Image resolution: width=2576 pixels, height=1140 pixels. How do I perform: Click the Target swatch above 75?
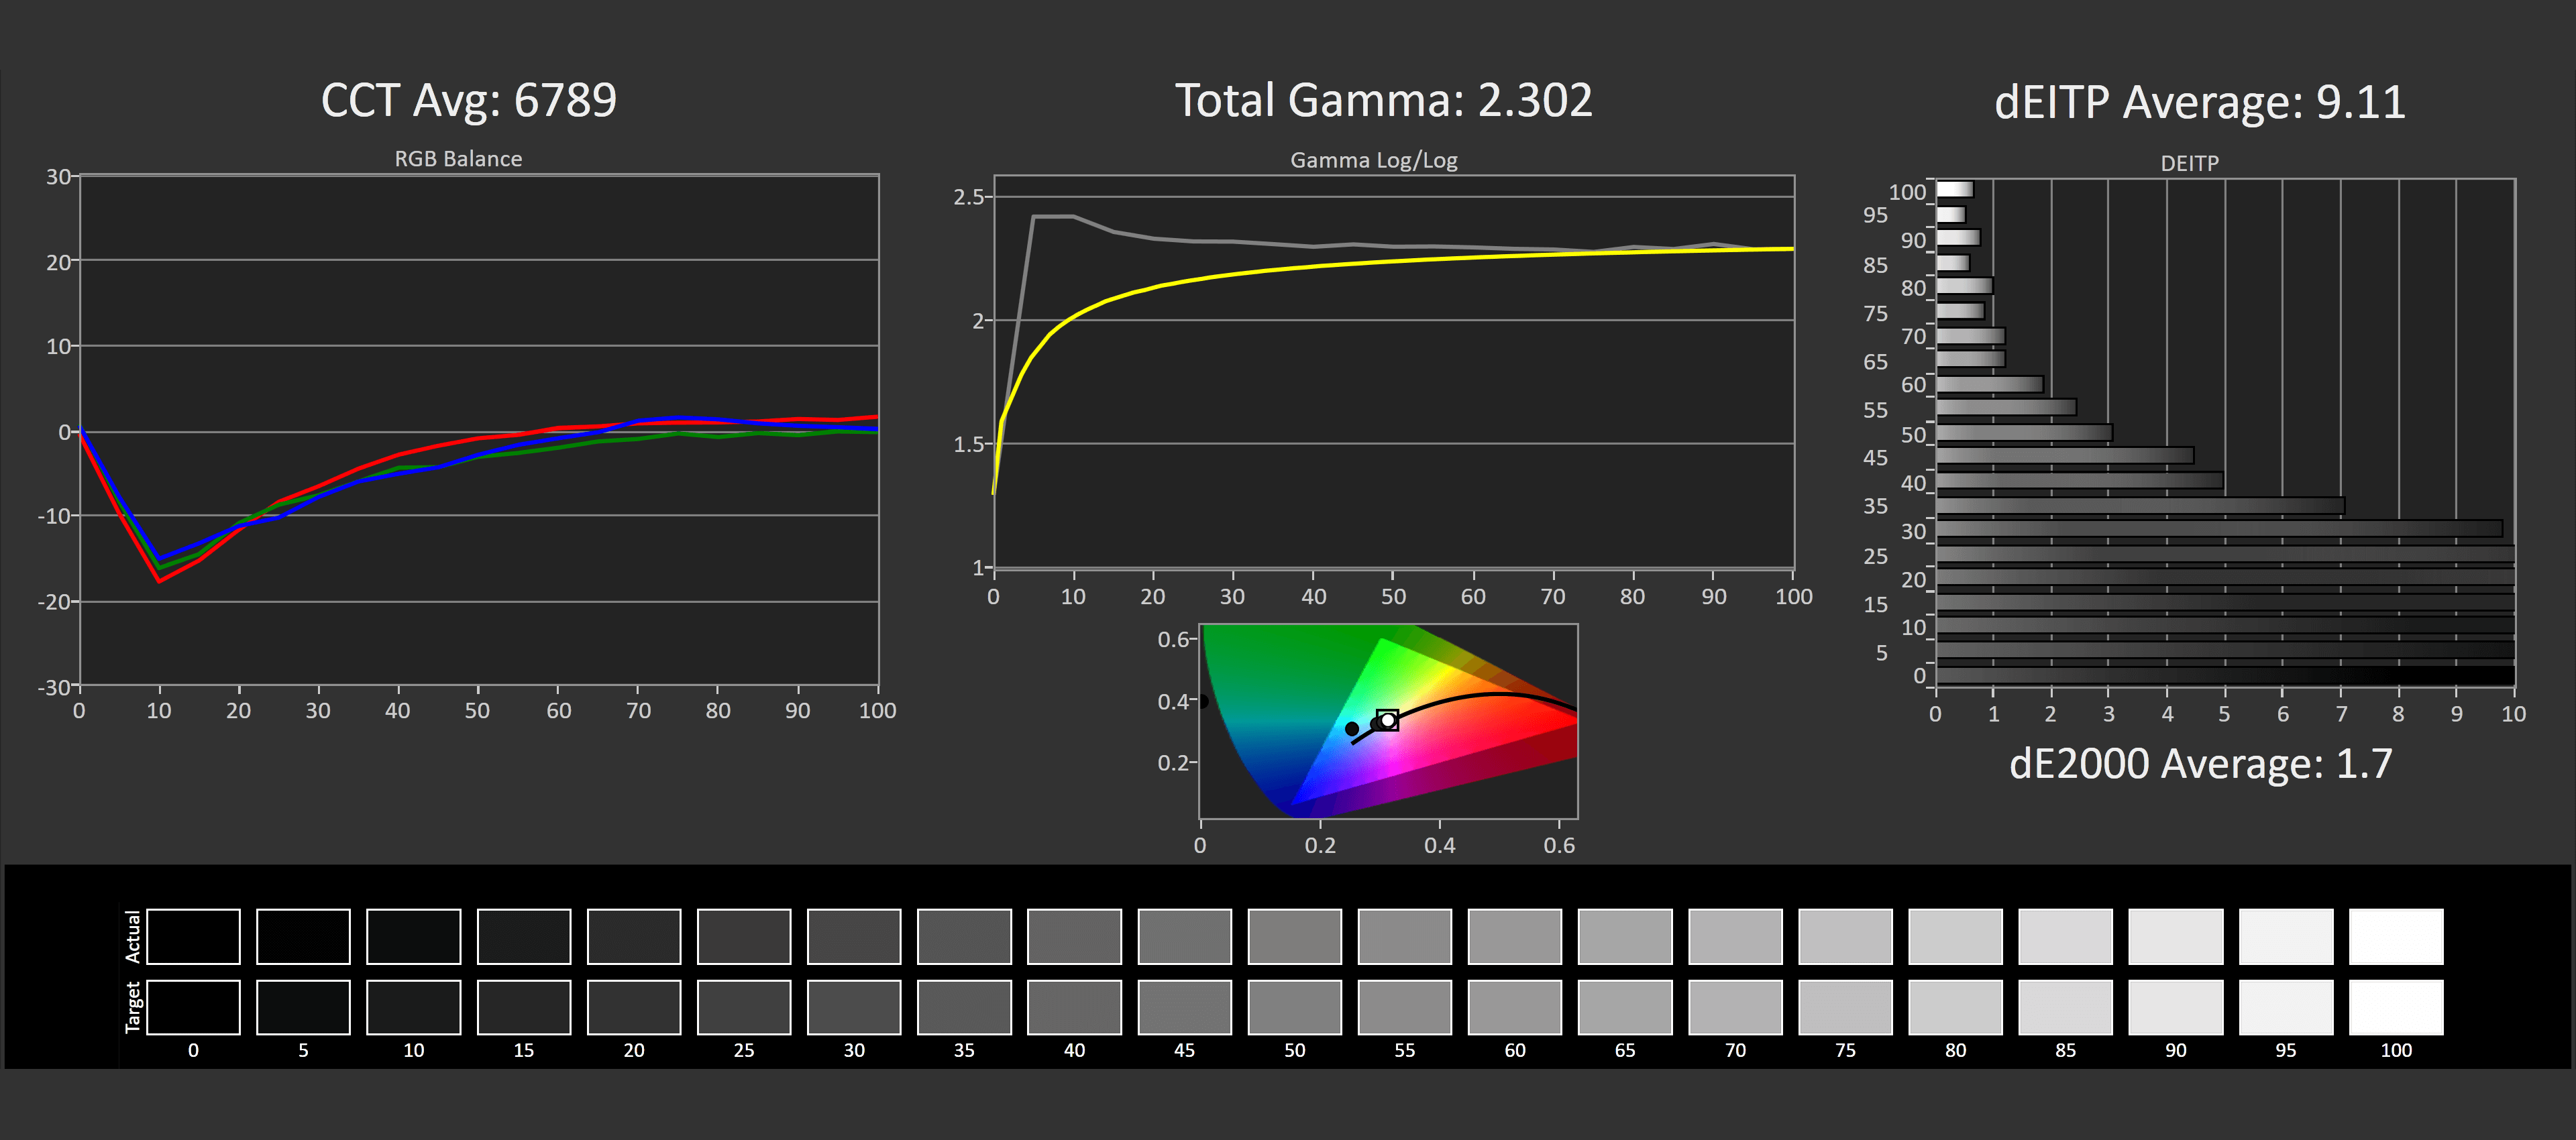1845,1007
